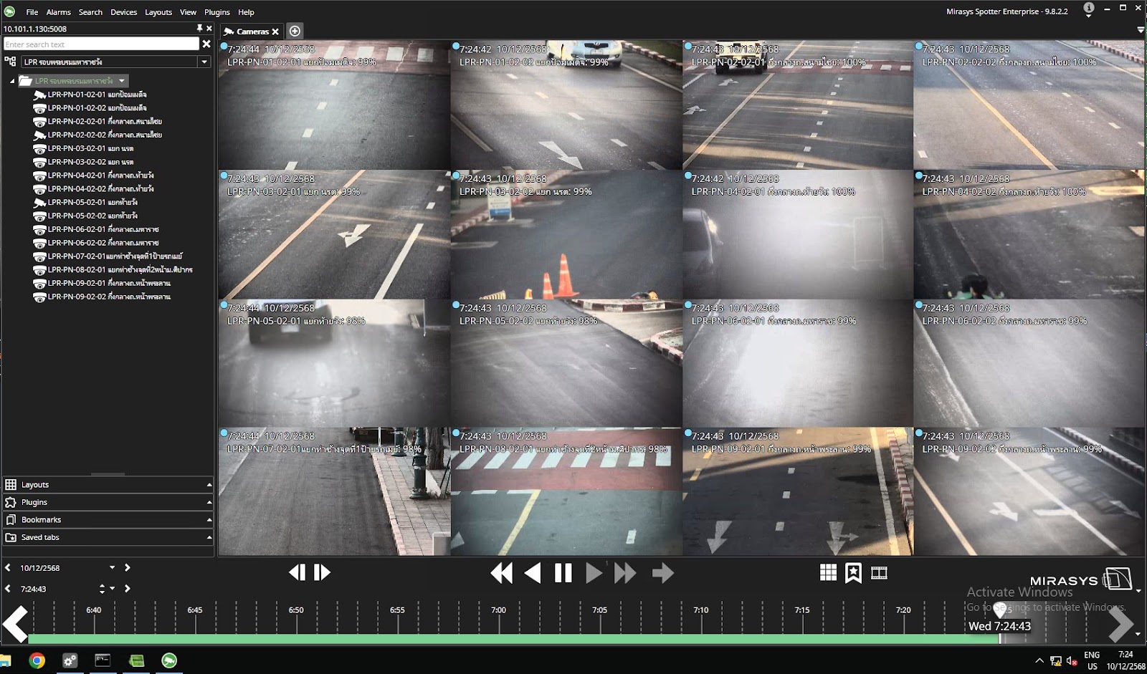Clear the device search field
This screenshot has height=674, width=1147.
(206, 44)
